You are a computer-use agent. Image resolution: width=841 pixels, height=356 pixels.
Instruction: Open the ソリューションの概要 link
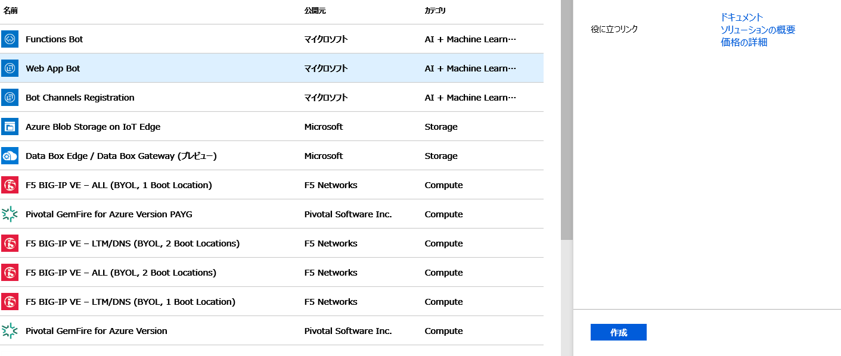click(758, 29)
